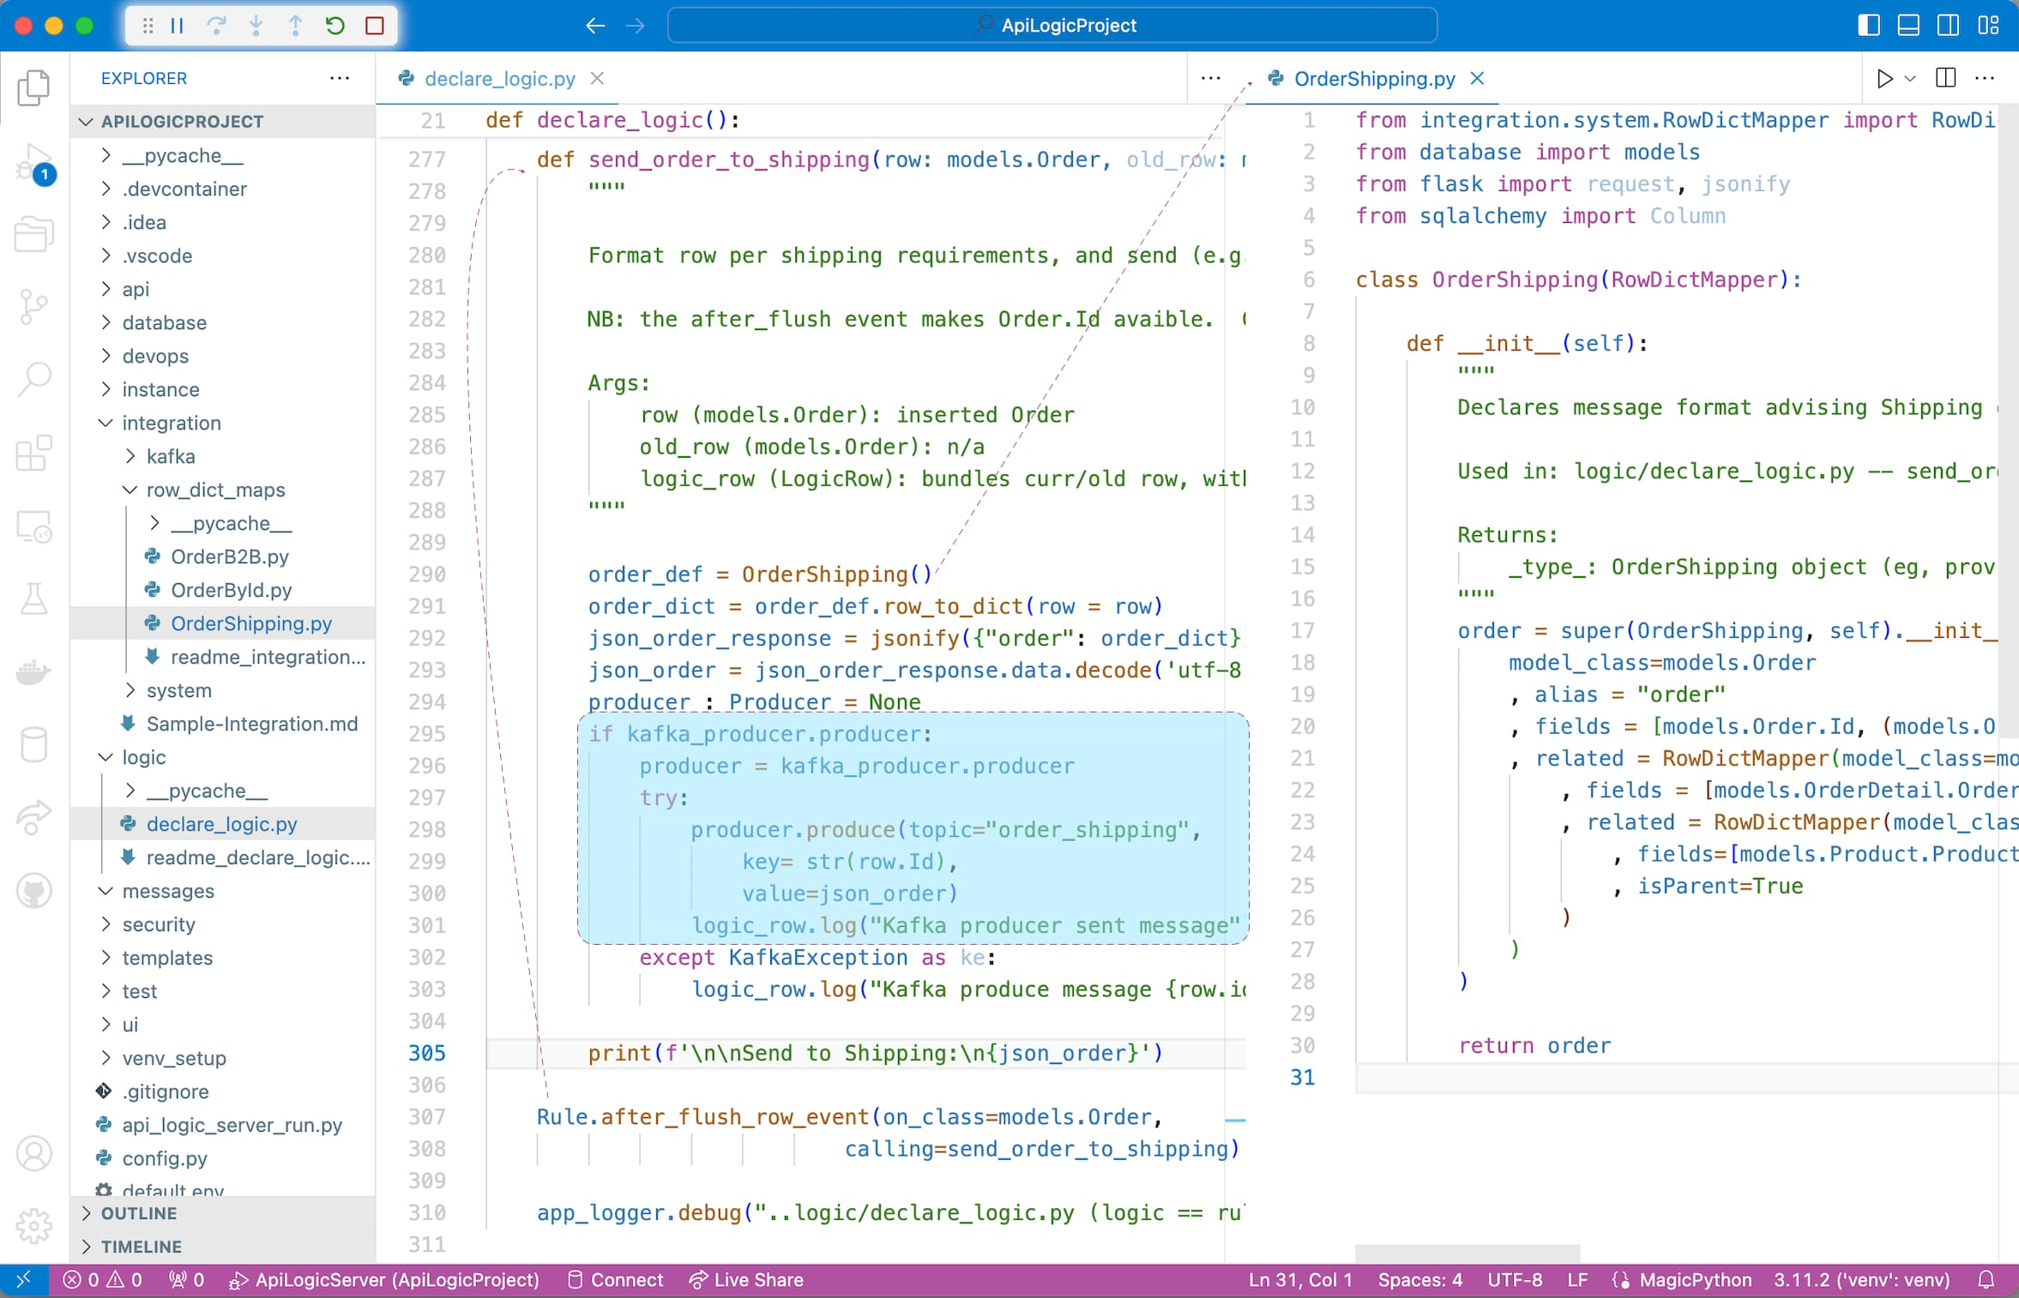
Task: Click Connect in the status bar
Action: [x=615, y=1280]
